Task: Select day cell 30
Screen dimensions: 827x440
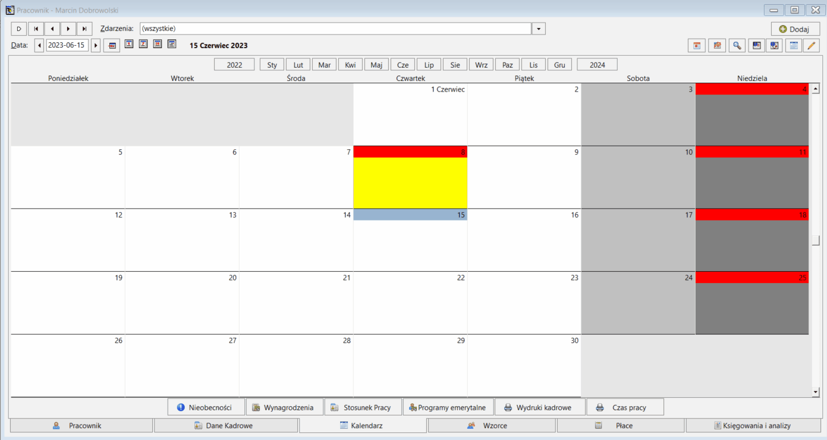Action: (524, 366)
